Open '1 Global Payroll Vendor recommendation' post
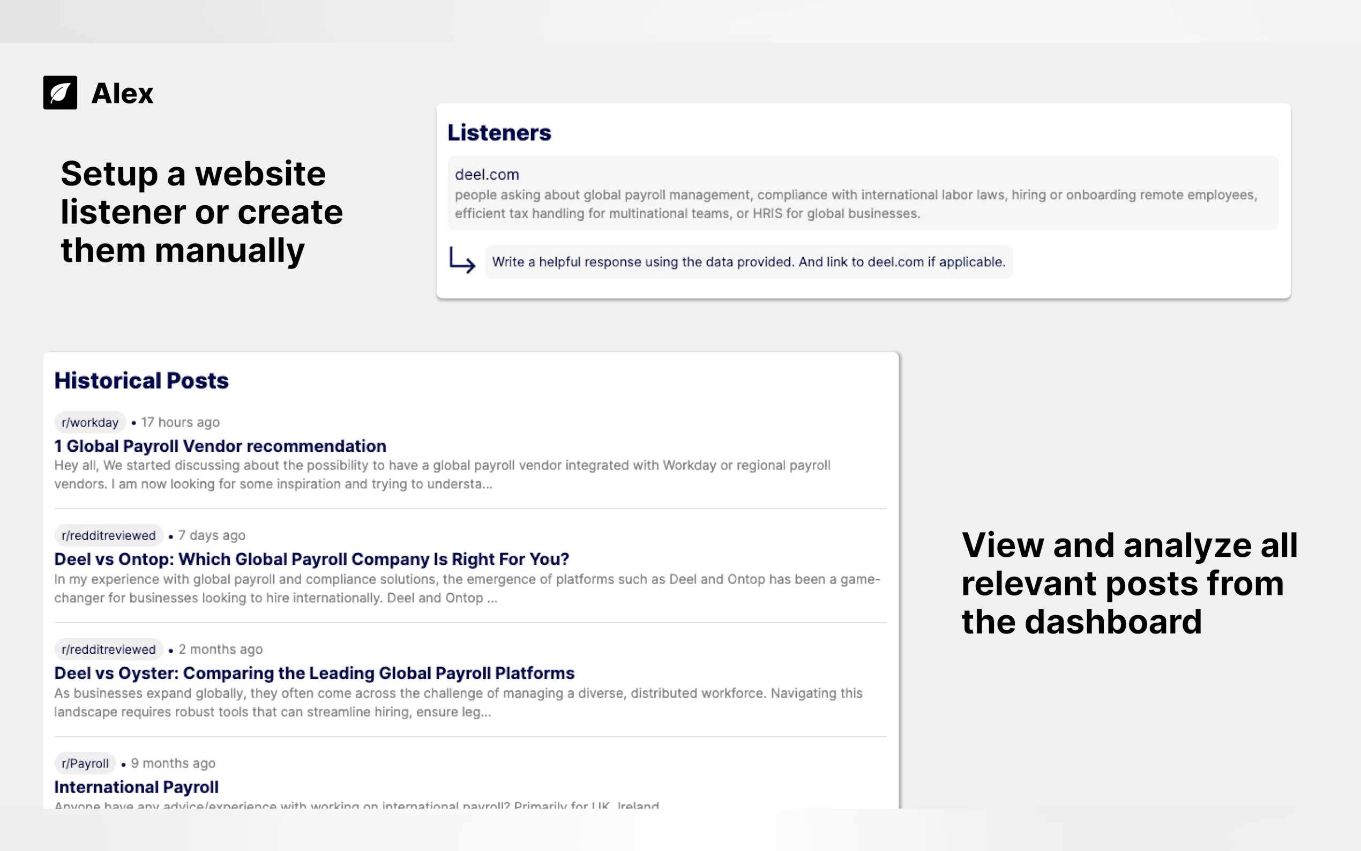 pos(220,446)
